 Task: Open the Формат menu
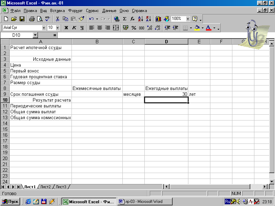(x=75, y=11)
